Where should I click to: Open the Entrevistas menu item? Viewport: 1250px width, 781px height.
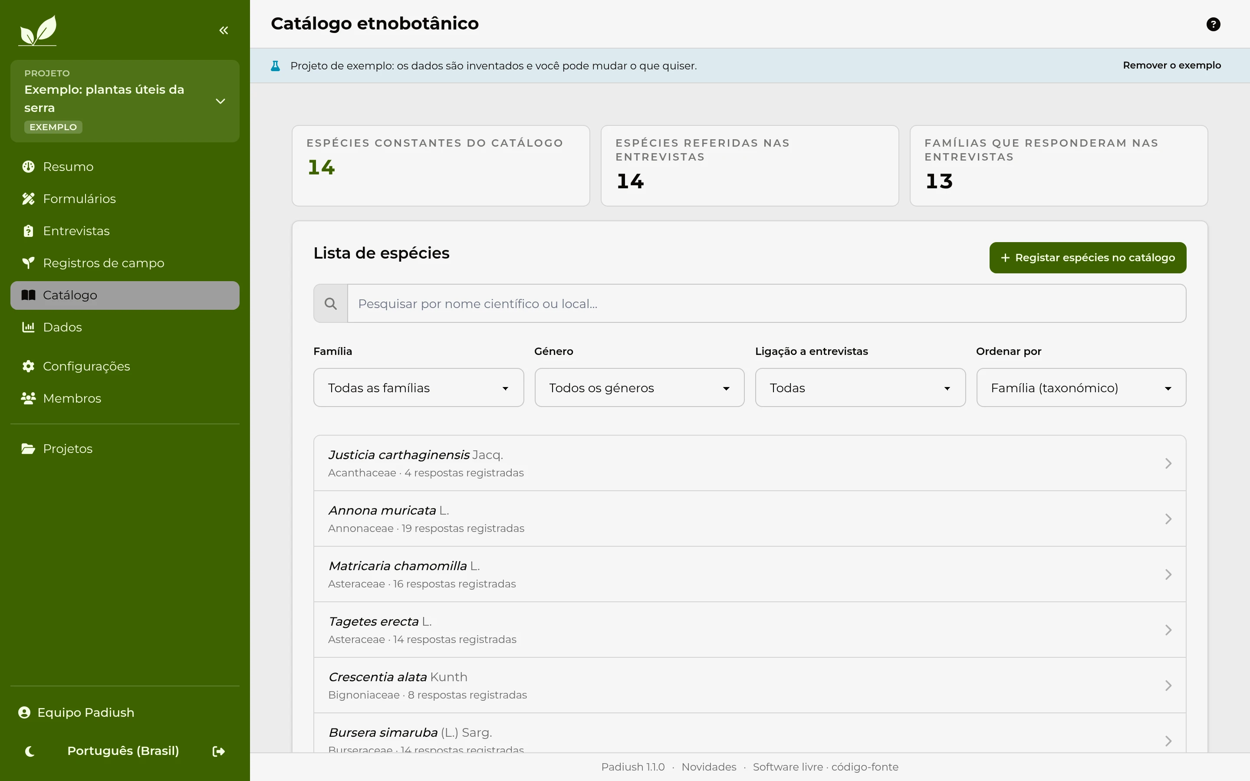125,231
